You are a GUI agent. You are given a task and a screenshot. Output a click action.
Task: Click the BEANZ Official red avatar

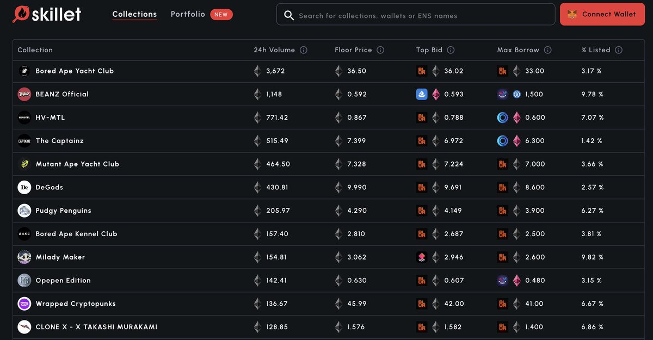(24, 94)
